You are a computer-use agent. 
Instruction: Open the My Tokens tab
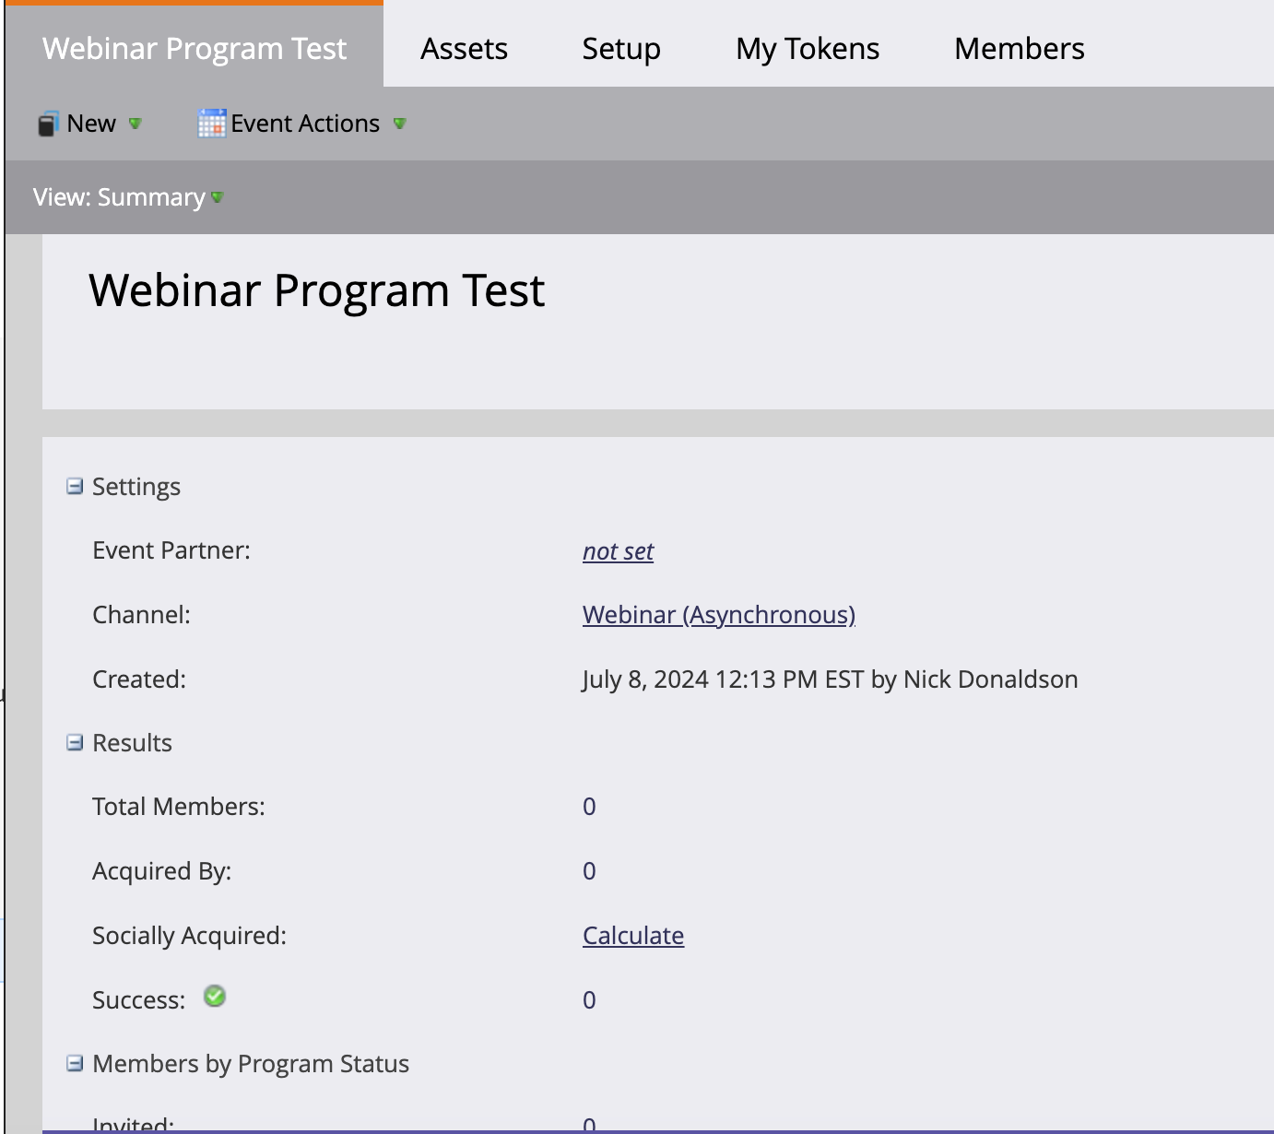pos(808,49)
